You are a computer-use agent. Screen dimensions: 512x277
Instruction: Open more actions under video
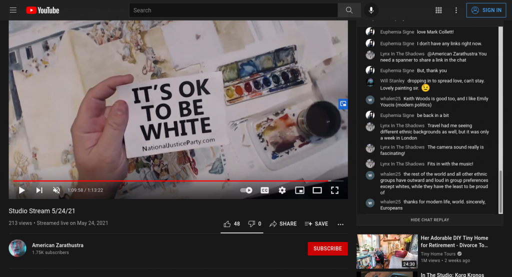coord(340,224)
